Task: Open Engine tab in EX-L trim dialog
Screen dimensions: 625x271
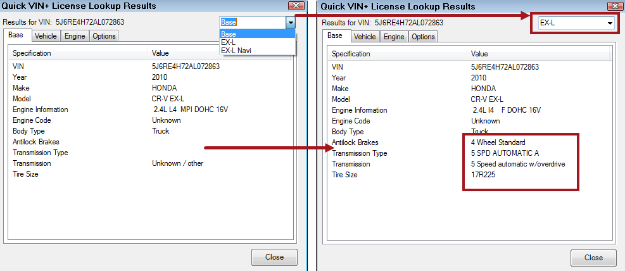Action: tap(394, 37)
